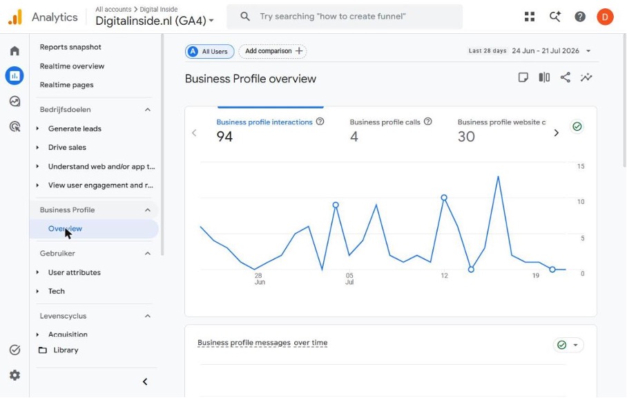Click the search field at top
The image size is (627, 398).
pos(345,17)
